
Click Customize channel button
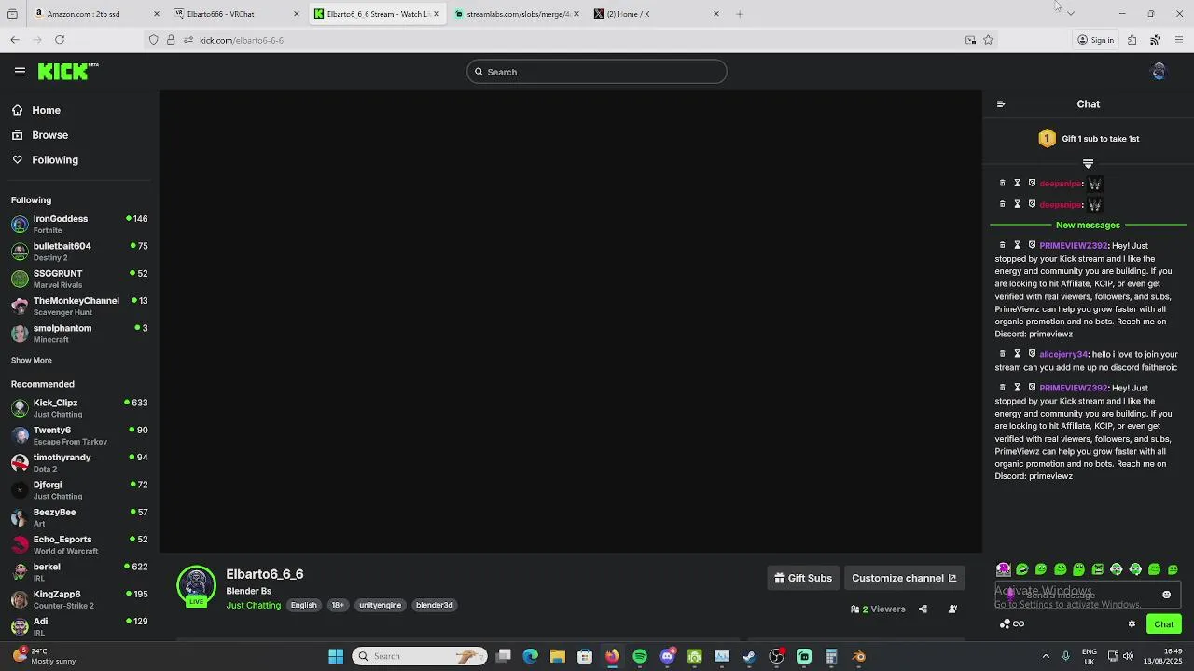(x=904, y=578)
